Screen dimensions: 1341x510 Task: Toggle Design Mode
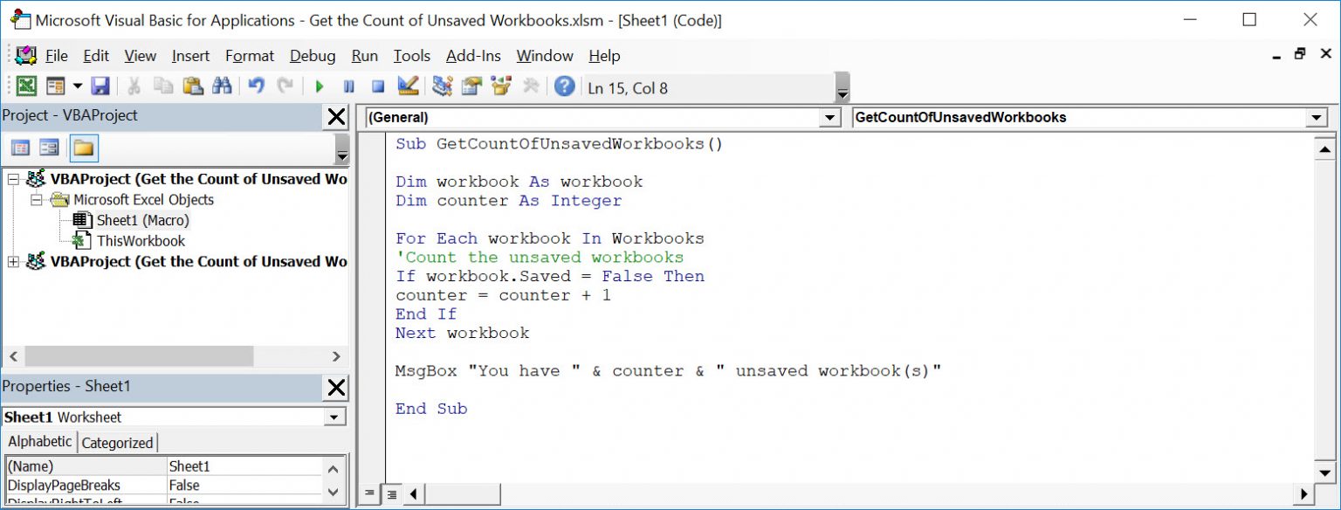(x=409, y=86)
